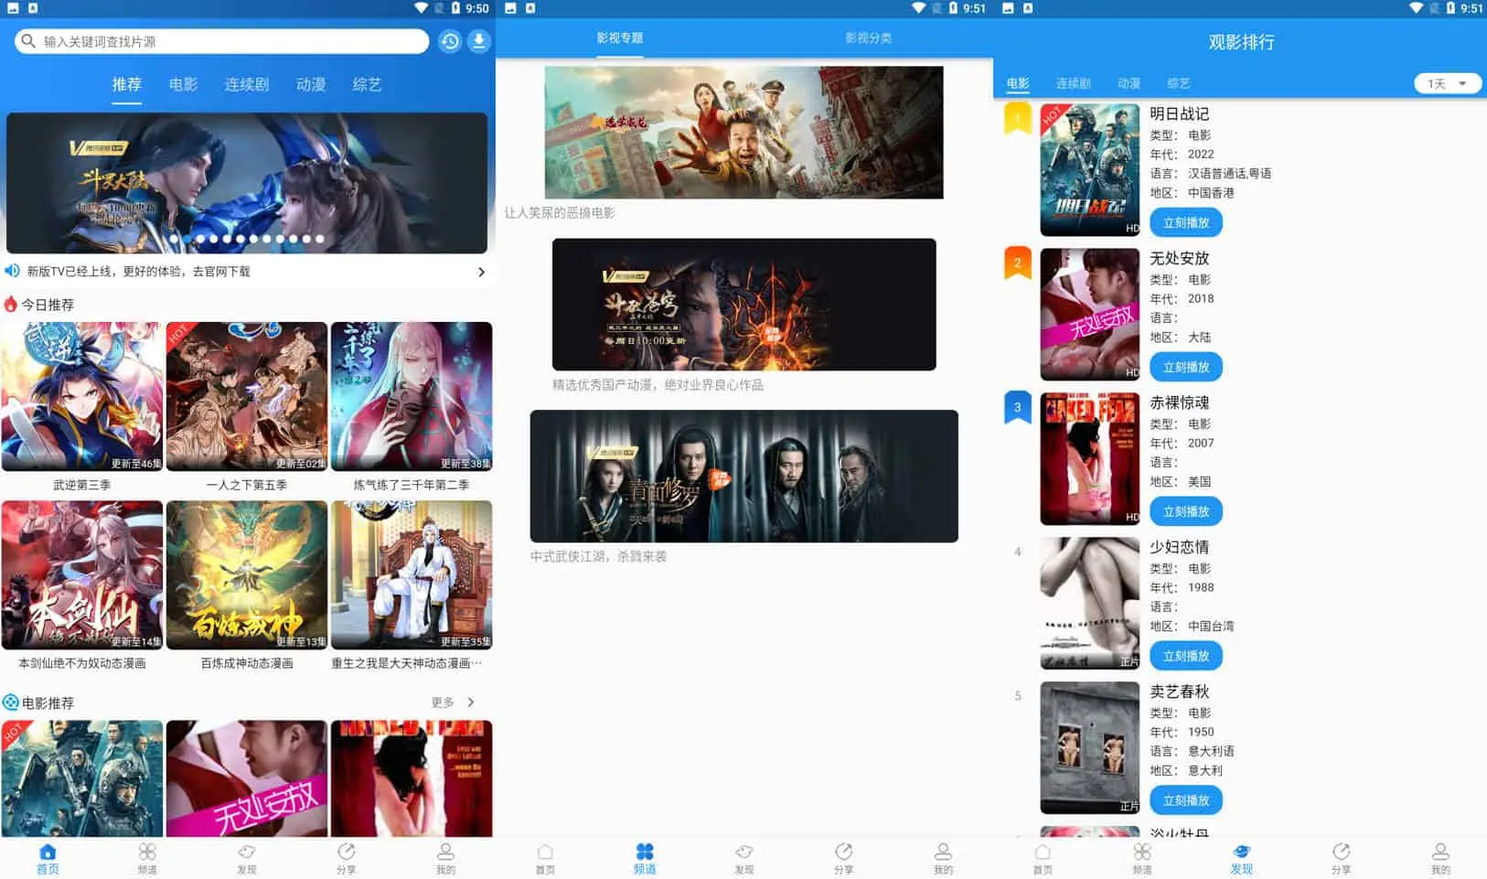Select the 综艺 tab on the home screen
Screen dimensions: 1487x879
click(366, 84)
